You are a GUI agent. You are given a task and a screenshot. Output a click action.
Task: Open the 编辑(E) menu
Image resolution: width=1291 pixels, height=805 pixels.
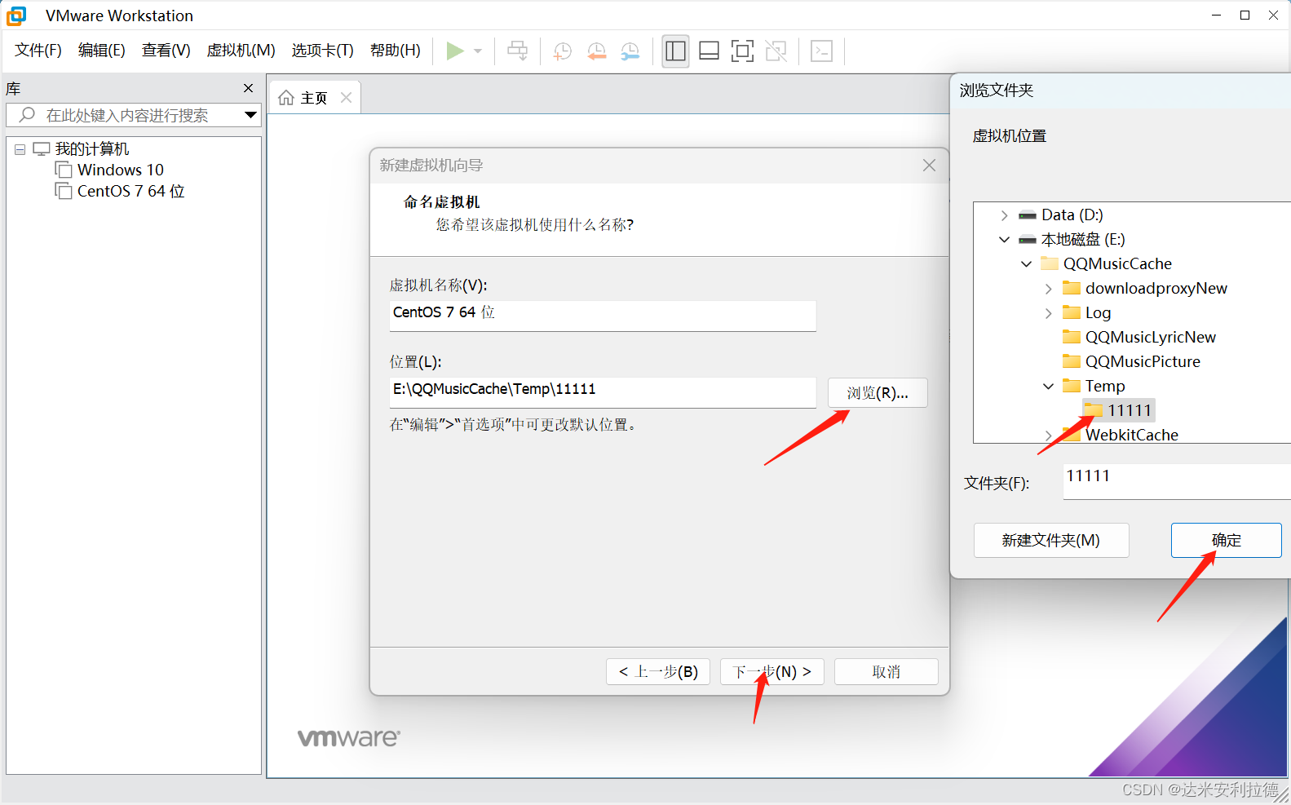pyautogui.click(x=102, y=51)
